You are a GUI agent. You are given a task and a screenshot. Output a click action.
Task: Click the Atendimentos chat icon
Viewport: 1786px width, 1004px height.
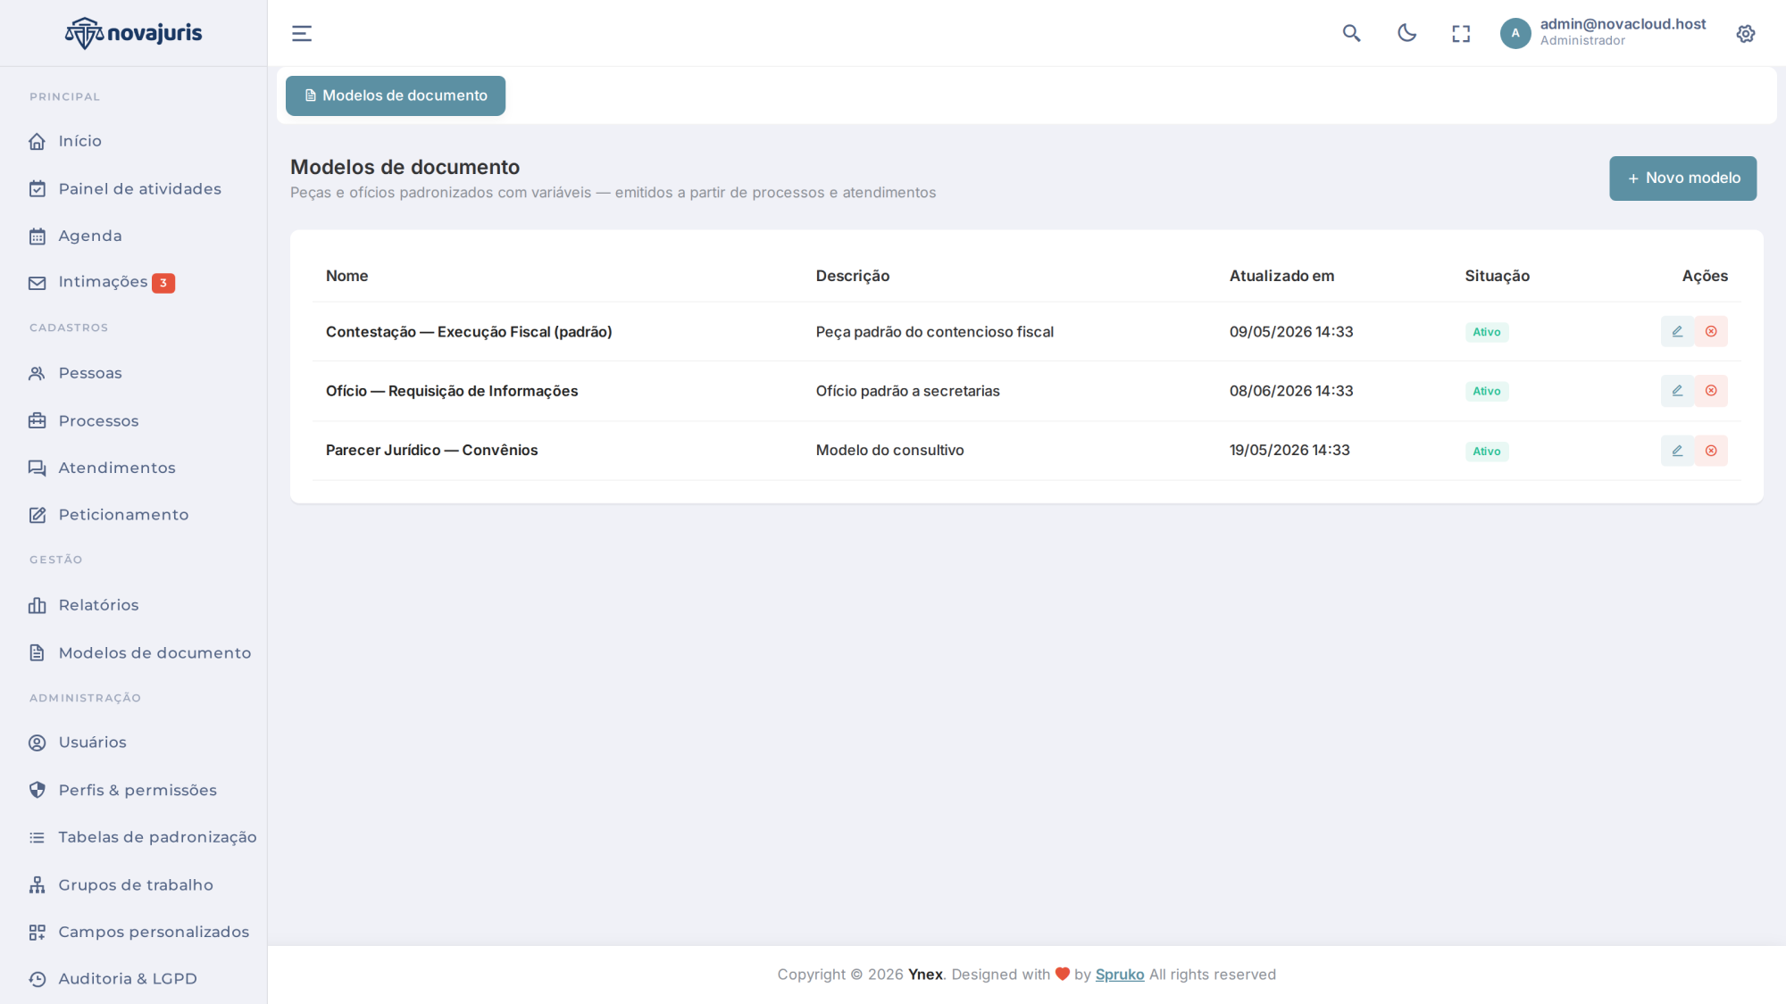[37, 469]
